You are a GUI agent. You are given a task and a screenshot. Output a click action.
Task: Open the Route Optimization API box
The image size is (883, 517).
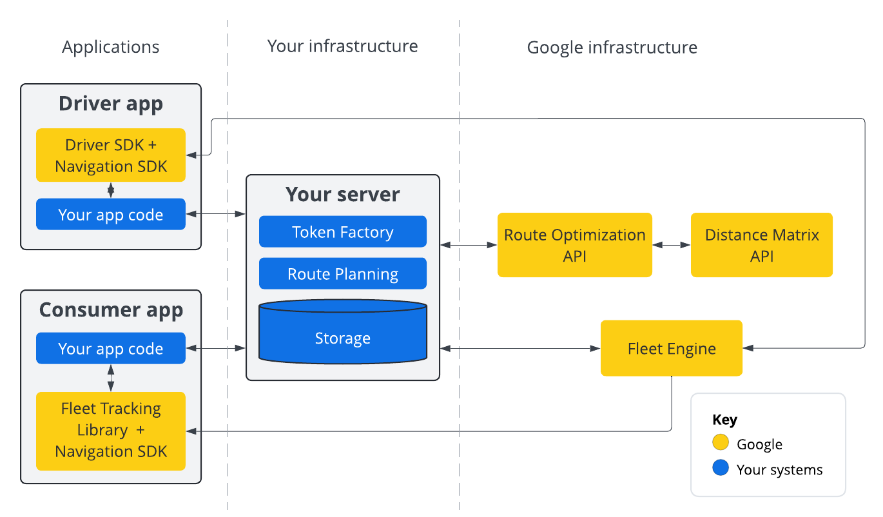click(574, 245)
